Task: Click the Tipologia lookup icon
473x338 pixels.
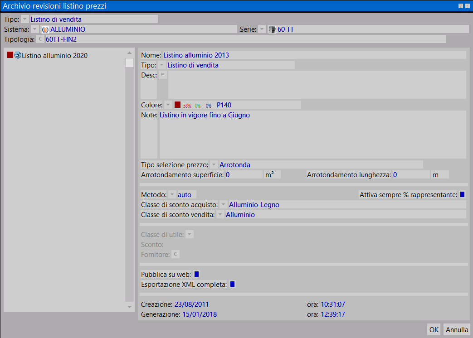Action: point(40,39)
